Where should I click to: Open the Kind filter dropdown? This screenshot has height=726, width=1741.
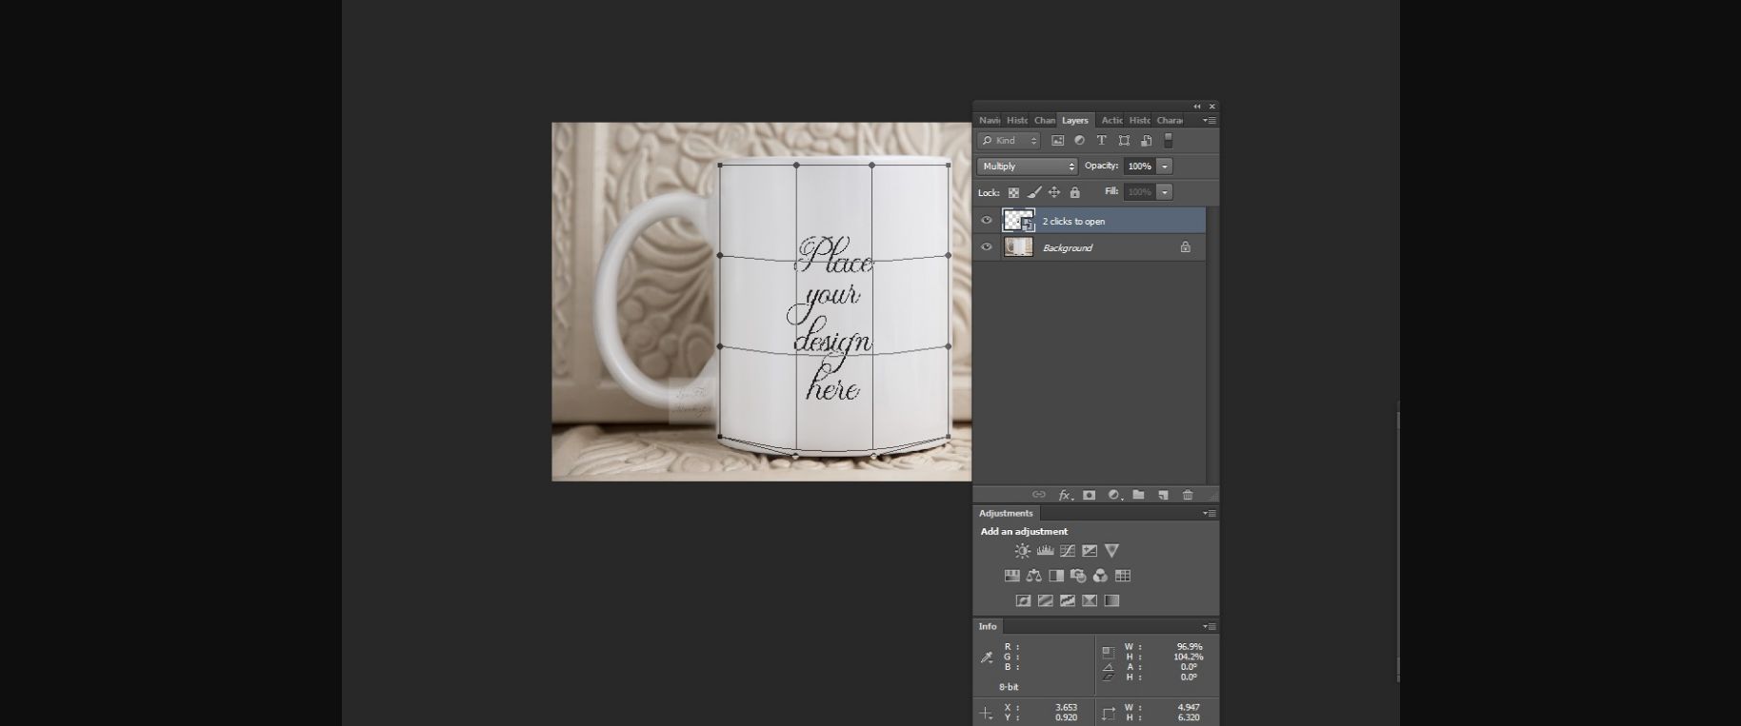(1009, 141)
